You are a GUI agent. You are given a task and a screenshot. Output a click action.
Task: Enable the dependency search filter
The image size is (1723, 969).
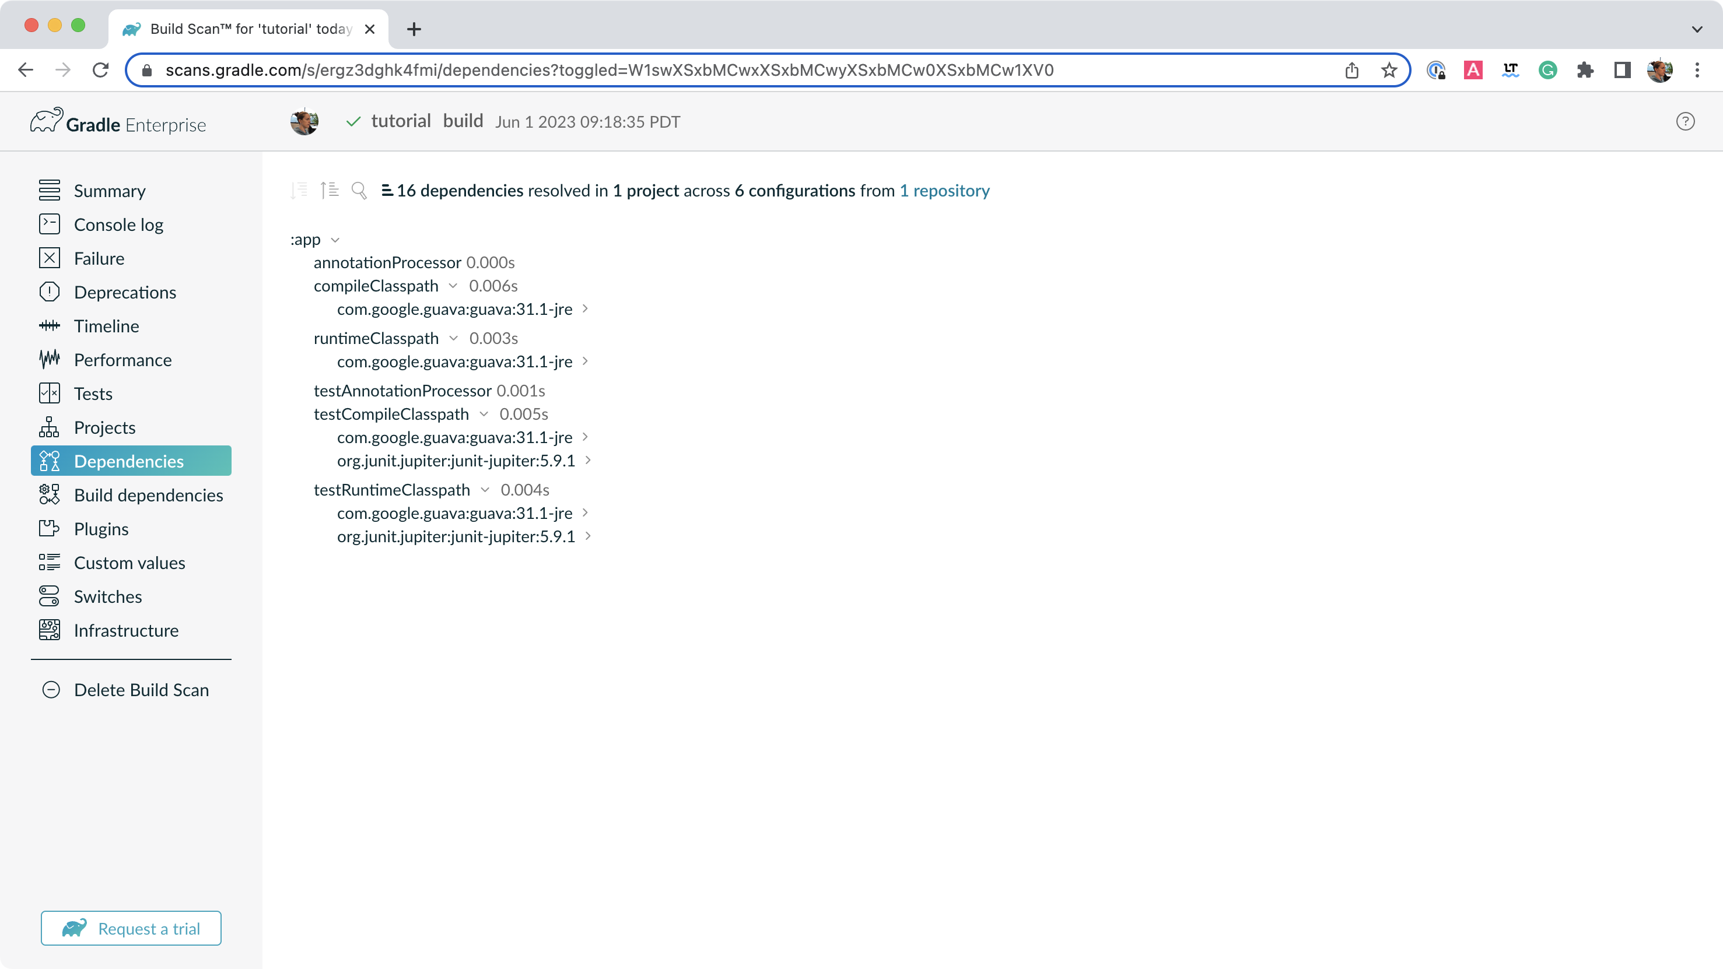click(359, 191)
